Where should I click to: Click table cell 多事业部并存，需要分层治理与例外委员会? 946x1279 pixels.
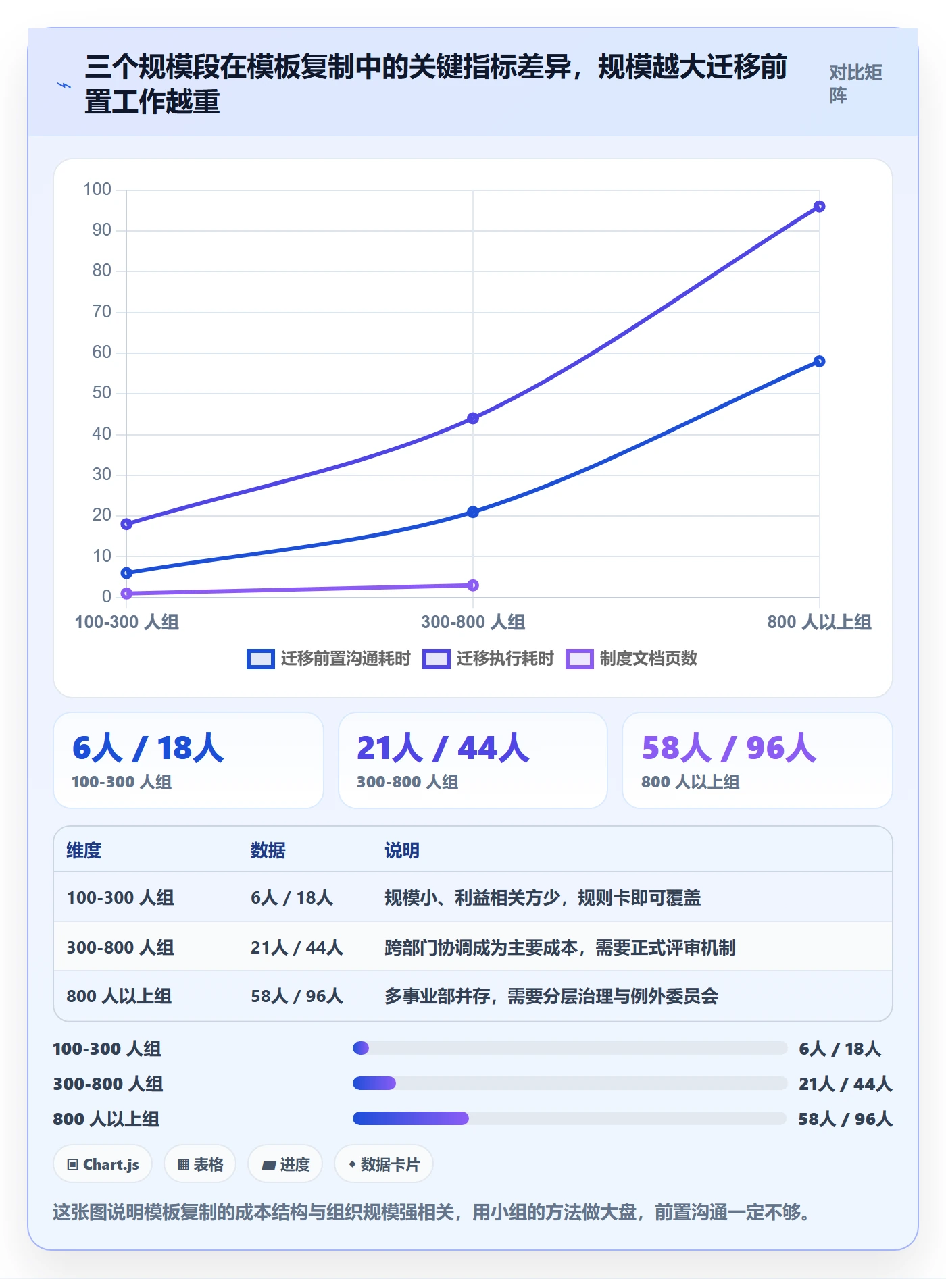tap(551, 996)
